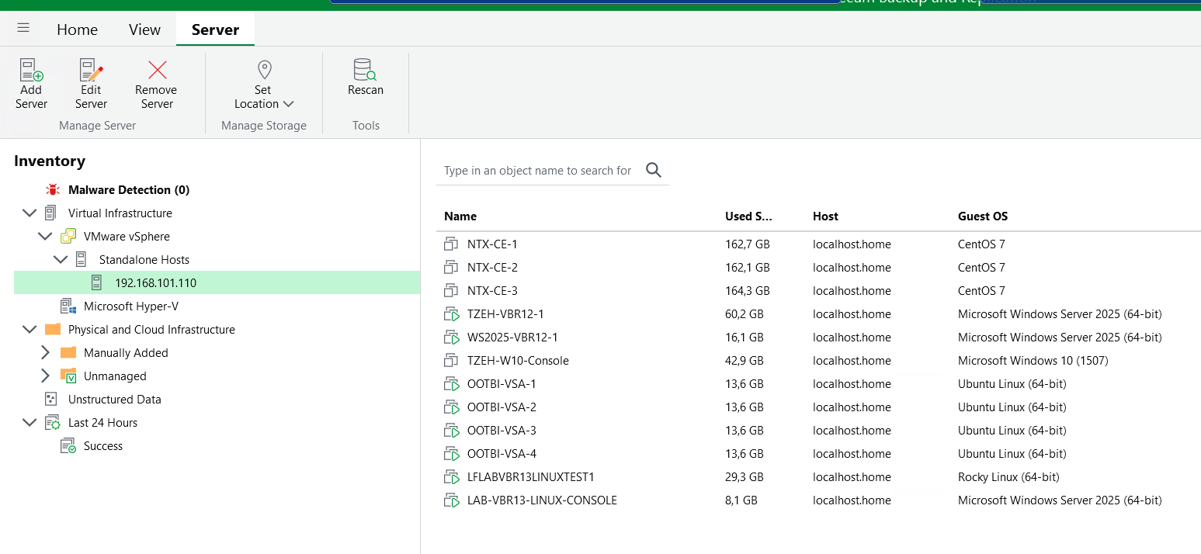Expand the Unmanaged node
This screenshot has height=554, width=1201.
coord(45,376)
